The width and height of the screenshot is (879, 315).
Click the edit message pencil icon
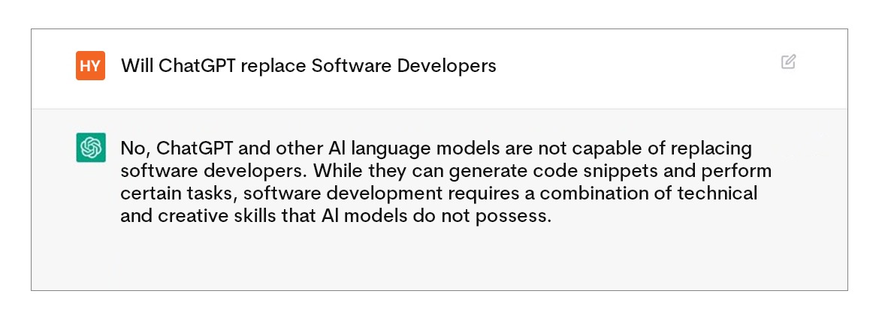pos(789,61)
